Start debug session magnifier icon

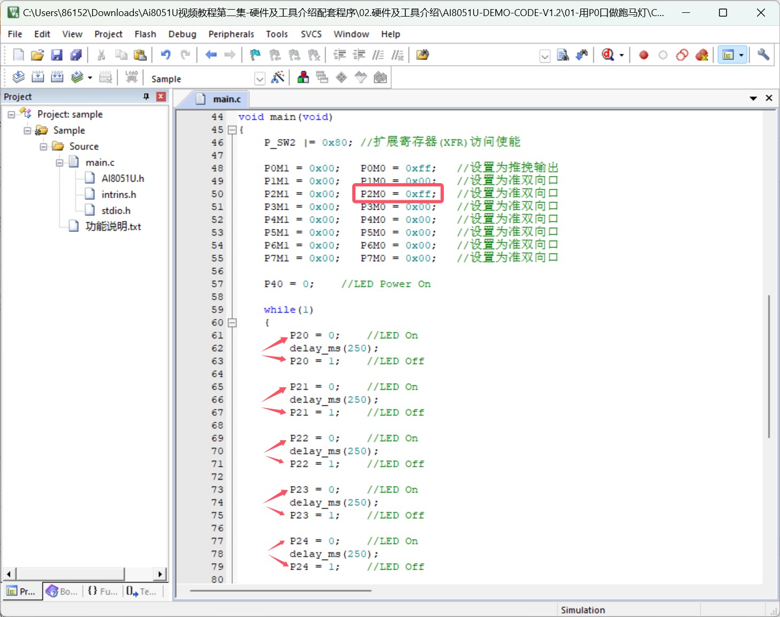(608, 55)
